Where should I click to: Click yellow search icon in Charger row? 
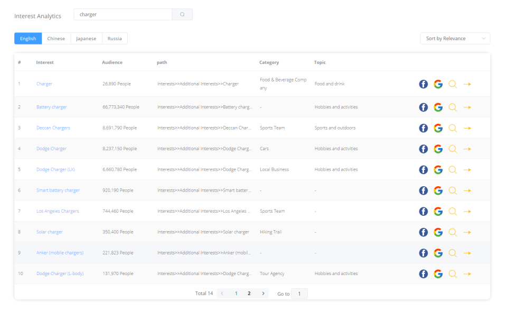[453, 84]
